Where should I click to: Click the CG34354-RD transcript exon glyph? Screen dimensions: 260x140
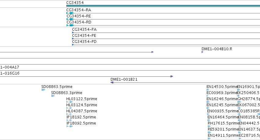(71, 25)
